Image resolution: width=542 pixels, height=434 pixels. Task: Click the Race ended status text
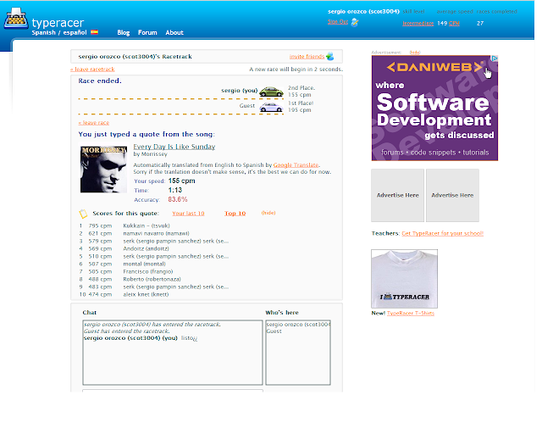(x=100, y=81)
